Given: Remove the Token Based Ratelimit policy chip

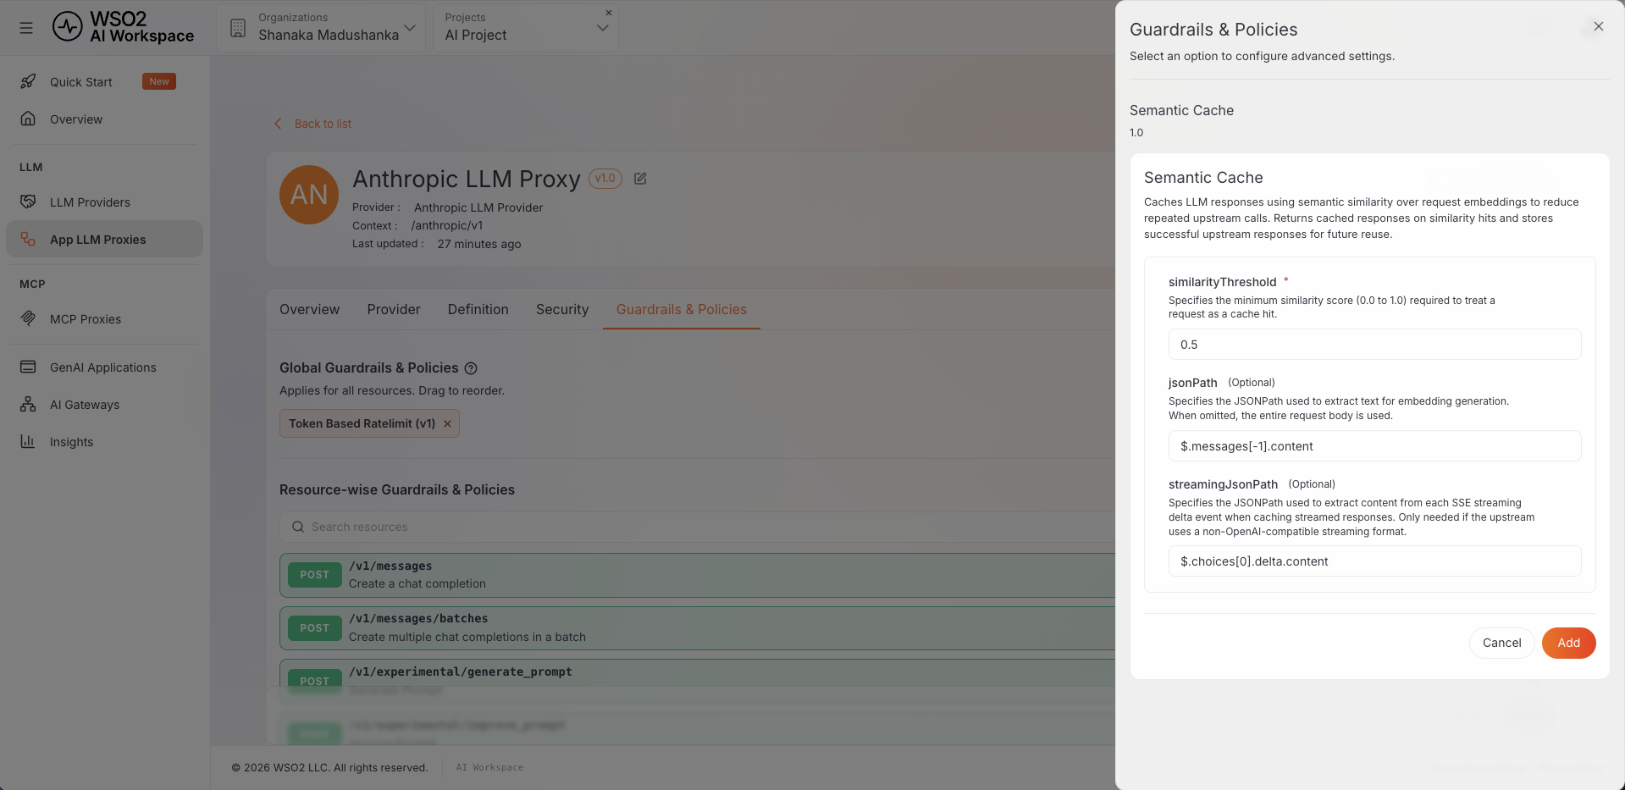Looking at the screenshot, I should [447, 423].
